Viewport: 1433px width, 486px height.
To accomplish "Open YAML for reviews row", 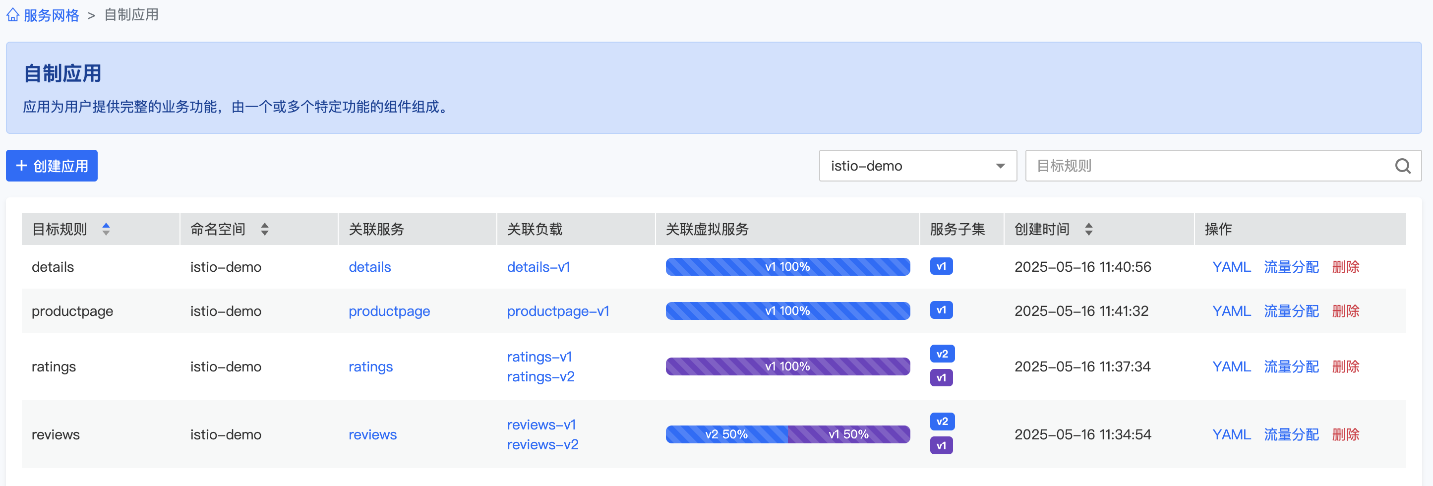I will (x=1232, y=434).
